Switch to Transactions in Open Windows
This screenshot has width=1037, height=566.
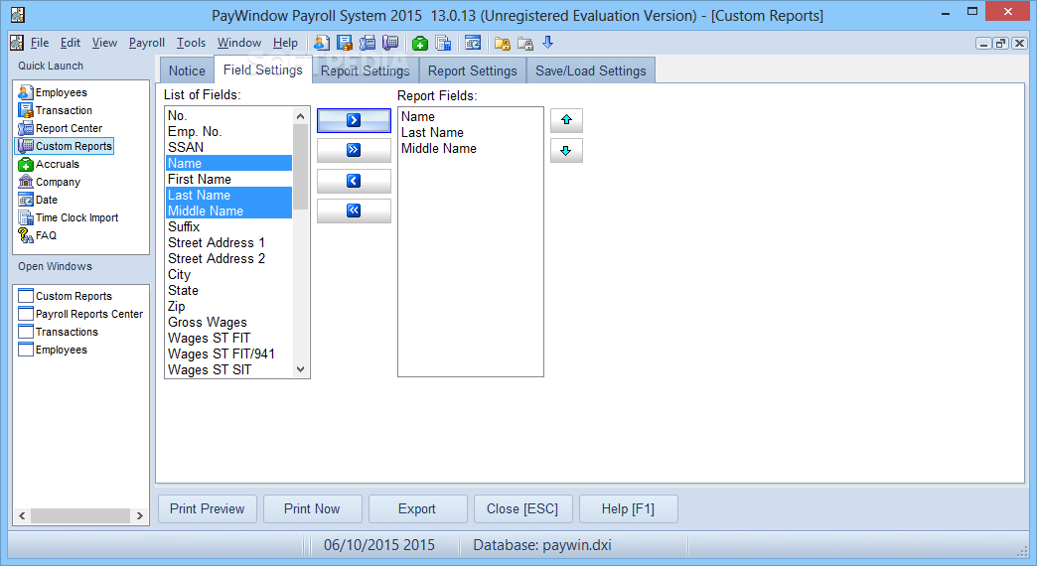(x=59, y=332)
